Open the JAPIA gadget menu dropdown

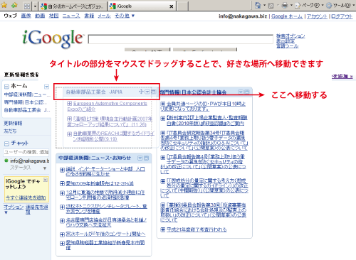pos(147,92)
